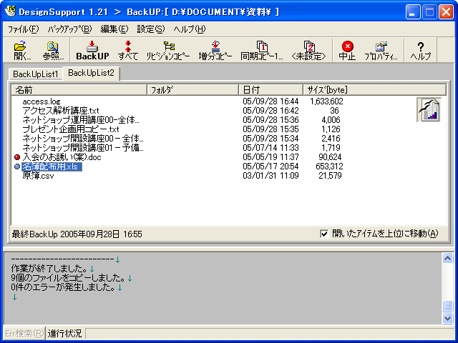This screenshot has width=458, height=343.
Task: Open the 編集(E) menu
Action: coord(114,29)
